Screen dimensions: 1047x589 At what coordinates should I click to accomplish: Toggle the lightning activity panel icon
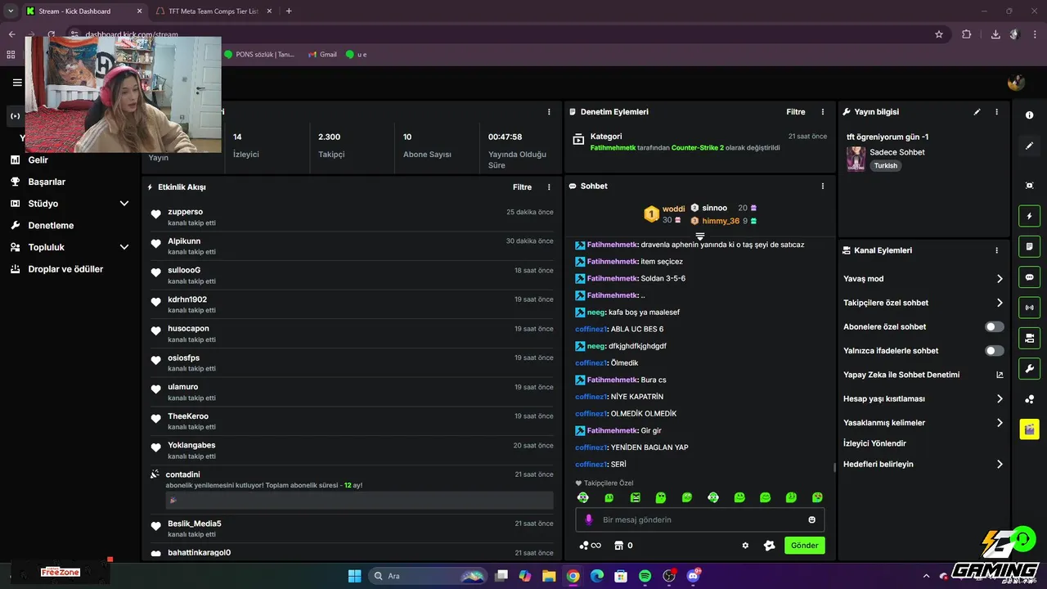click(x=1029, y=216)
